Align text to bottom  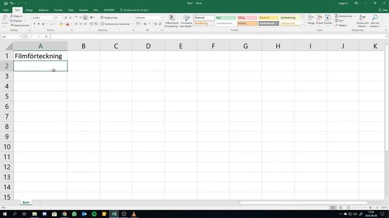[85, 18]
